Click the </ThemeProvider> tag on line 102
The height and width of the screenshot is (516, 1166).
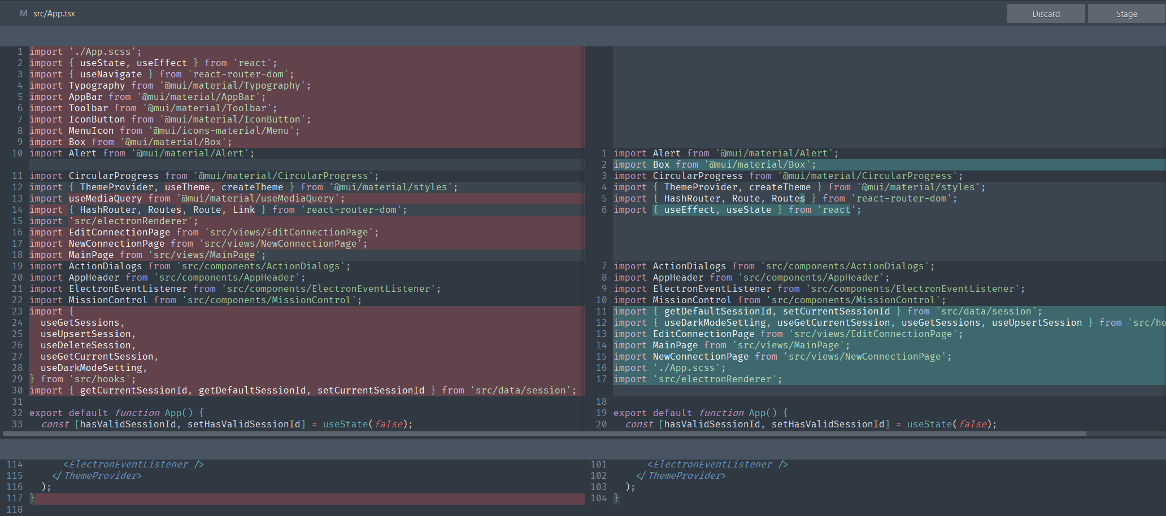681,476
